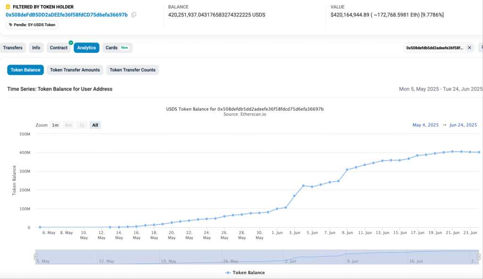483x279 pixels.
Task: Copy the token holder address
Action: (x=133, y=15)
